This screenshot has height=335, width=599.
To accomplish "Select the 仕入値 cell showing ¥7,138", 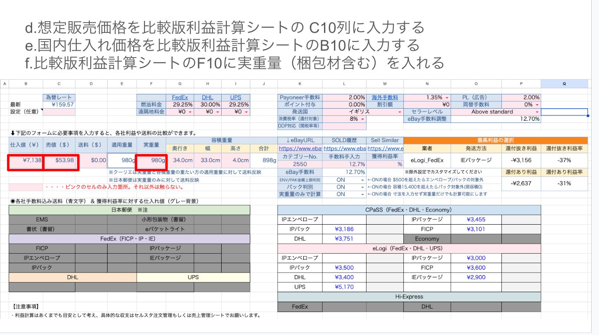I will tap(26, 161).
